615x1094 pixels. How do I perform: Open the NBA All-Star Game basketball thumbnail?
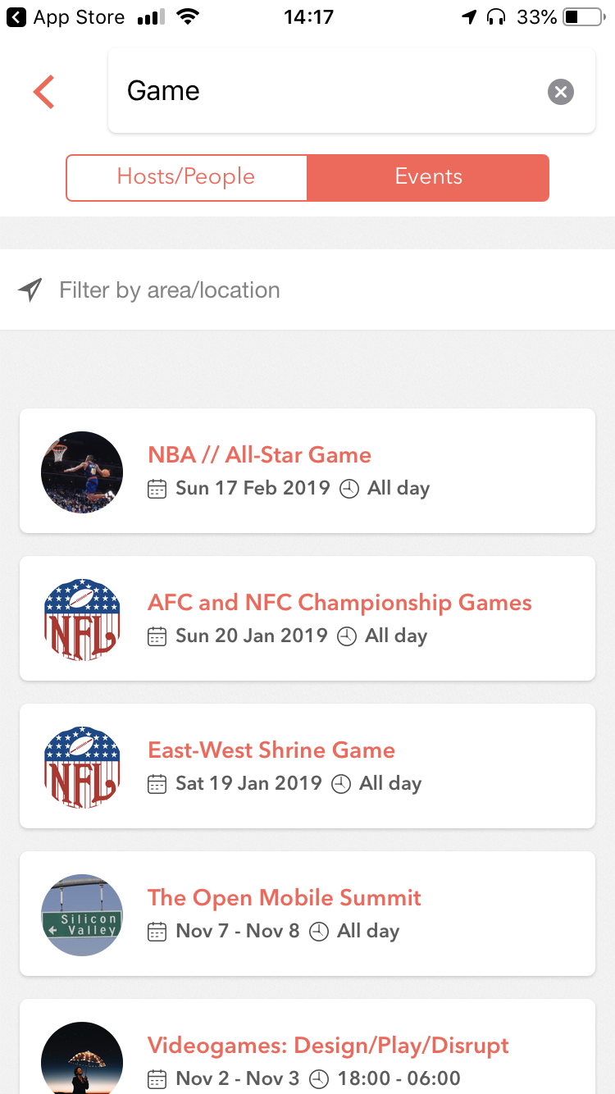point(82,472)
